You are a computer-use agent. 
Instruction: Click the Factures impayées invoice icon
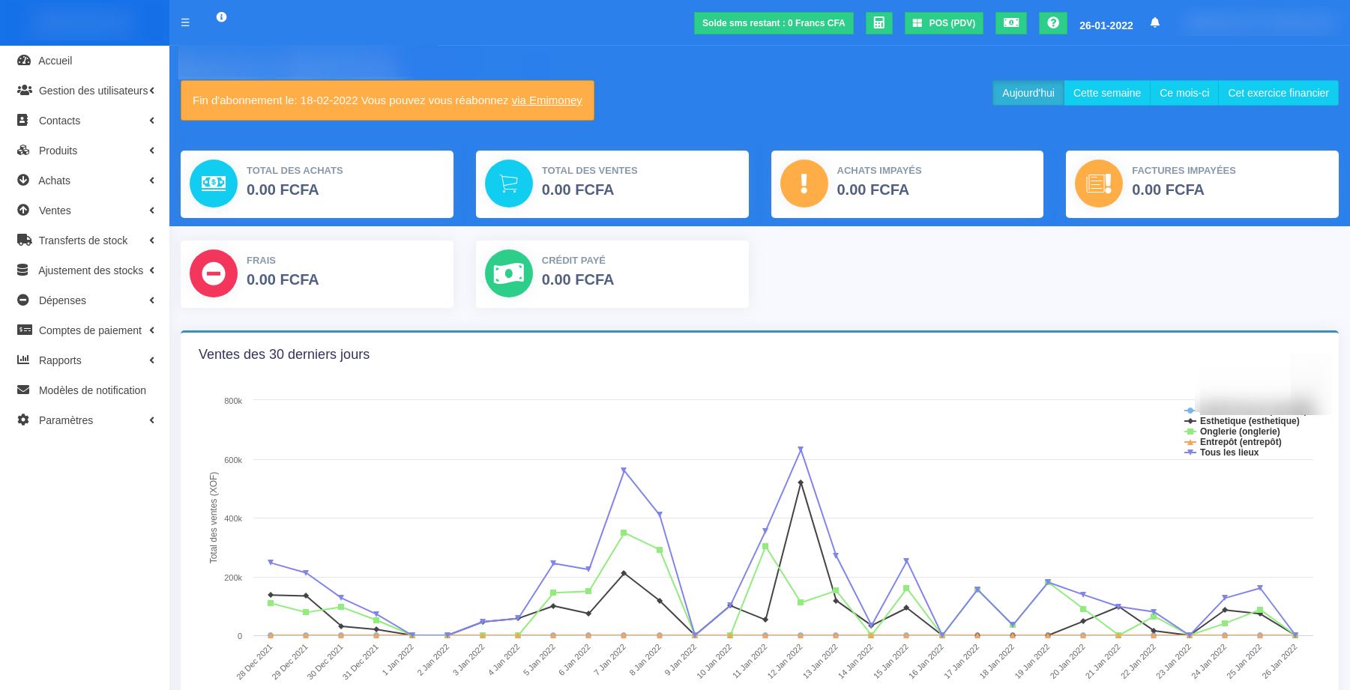click(x=1099, y=184)
